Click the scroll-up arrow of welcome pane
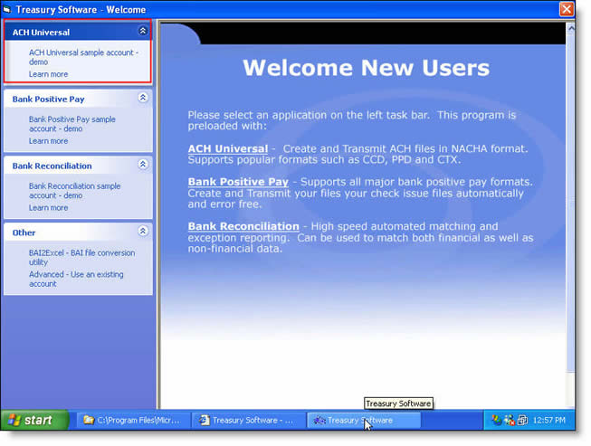591x446 pixels. coord(571,28)
